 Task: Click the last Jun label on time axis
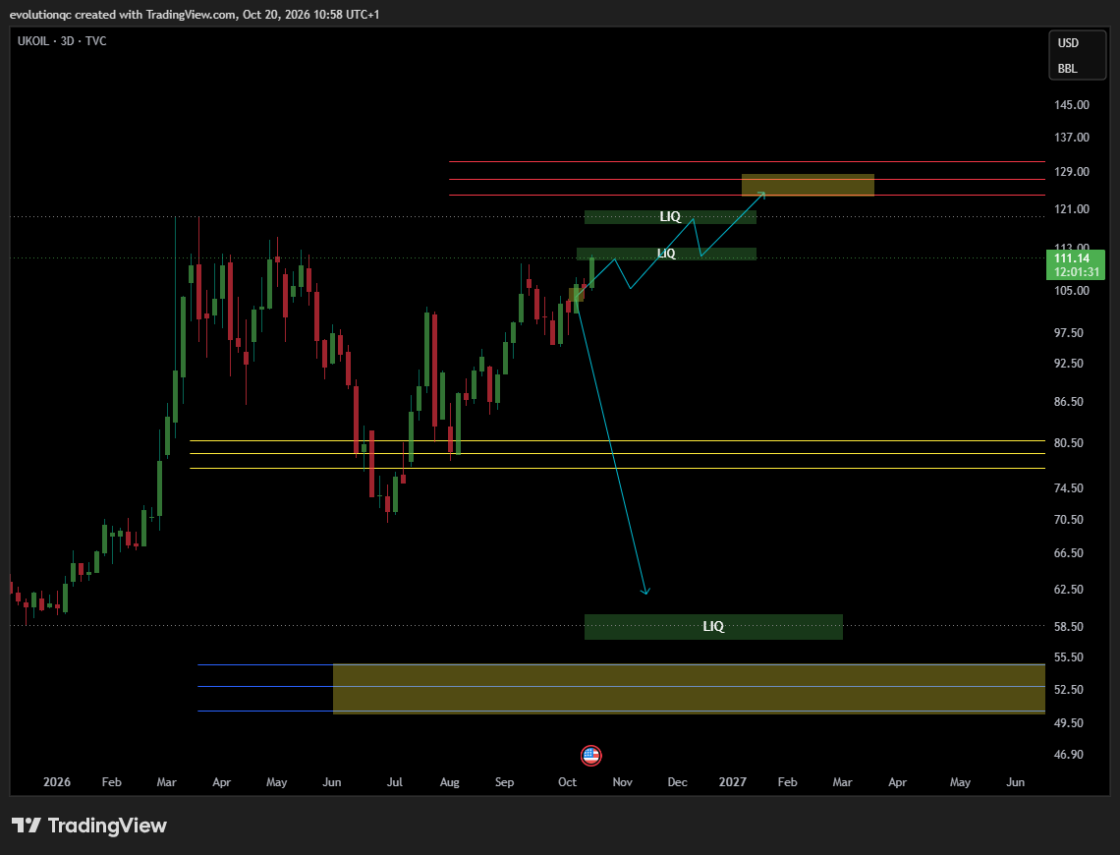click(1015, 782)
